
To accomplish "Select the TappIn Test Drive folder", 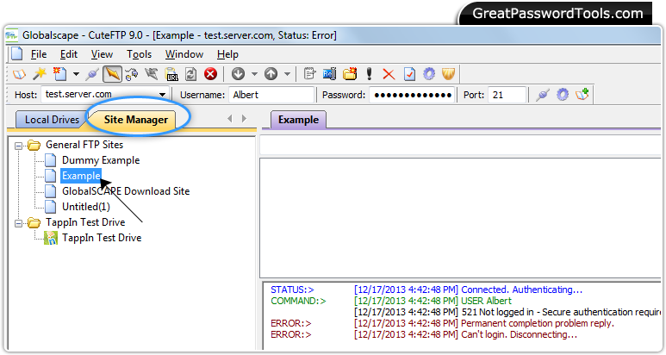I will [85, 222].
